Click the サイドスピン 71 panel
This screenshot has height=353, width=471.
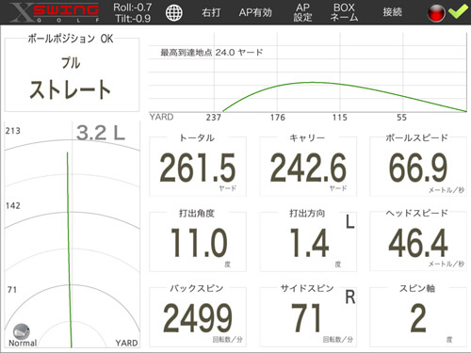tap(308, 316)
